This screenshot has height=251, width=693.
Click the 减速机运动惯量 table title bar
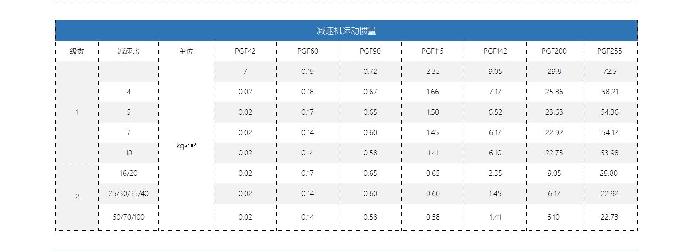pyautogui.click(x=346, y=31)
